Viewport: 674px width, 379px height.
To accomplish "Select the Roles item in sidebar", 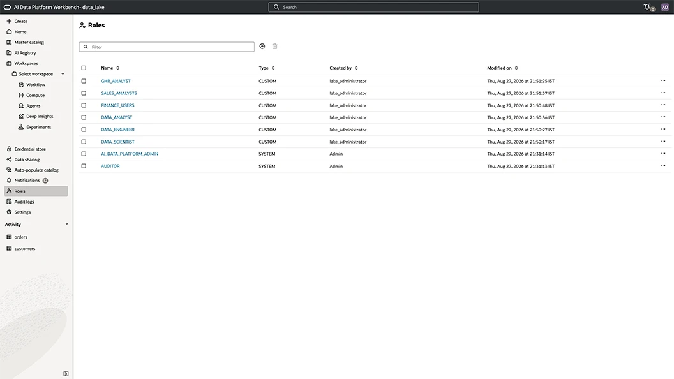I will coord(36,191).
